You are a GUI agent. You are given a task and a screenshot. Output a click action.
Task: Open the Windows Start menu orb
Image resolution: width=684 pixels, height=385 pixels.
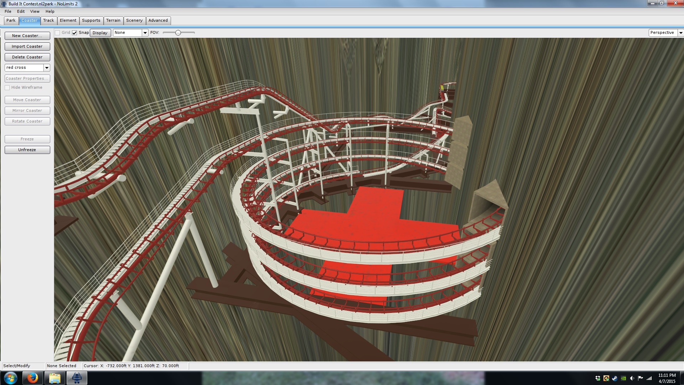(x=10, y=378)
